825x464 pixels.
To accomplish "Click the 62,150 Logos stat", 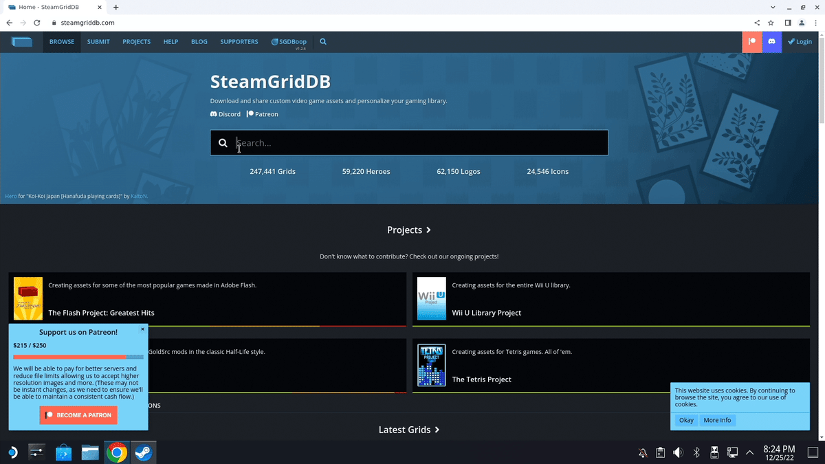I will click(459, 171).
